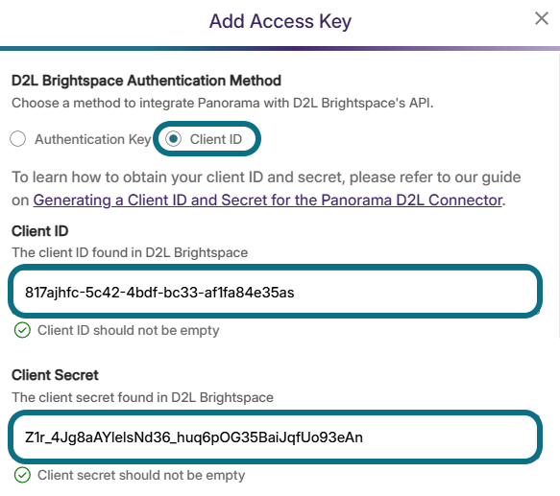Click the 'Client secret should not be empty' message
This screenshot has height=496, width=560.
[141, 475]
